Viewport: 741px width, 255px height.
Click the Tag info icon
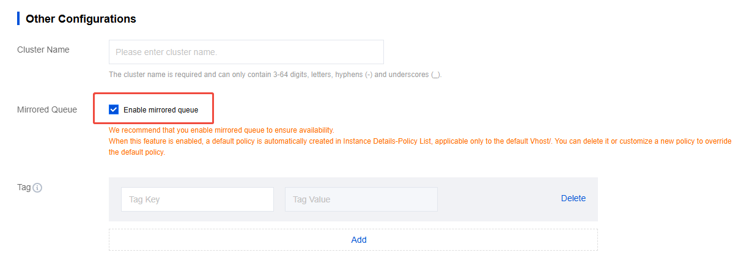coord(37,188)
